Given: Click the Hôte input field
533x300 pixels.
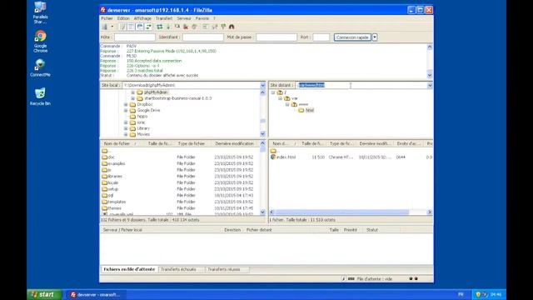Looking at the screenshot, I should point(135,37).
